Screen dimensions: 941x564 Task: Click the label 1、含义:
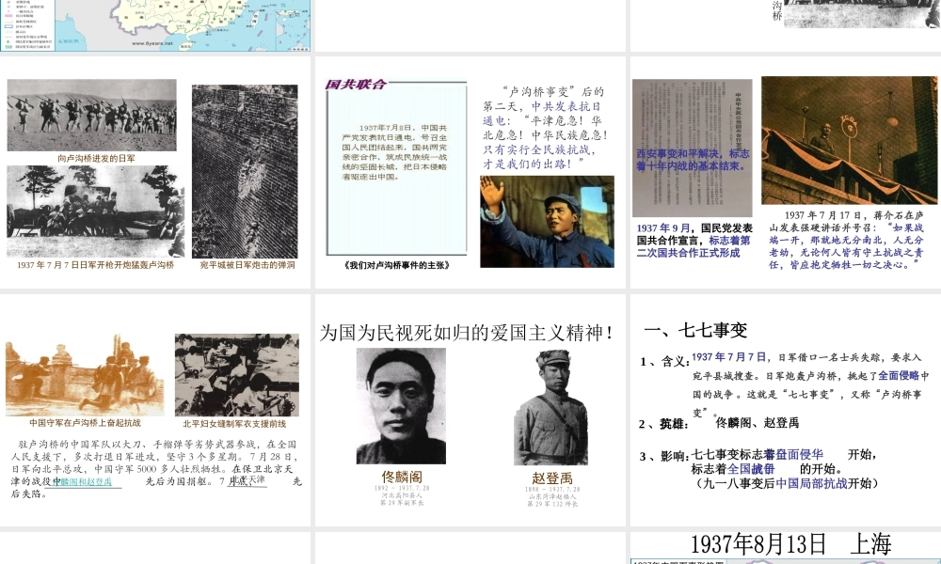pyautogui.click(x=664, y=361)
